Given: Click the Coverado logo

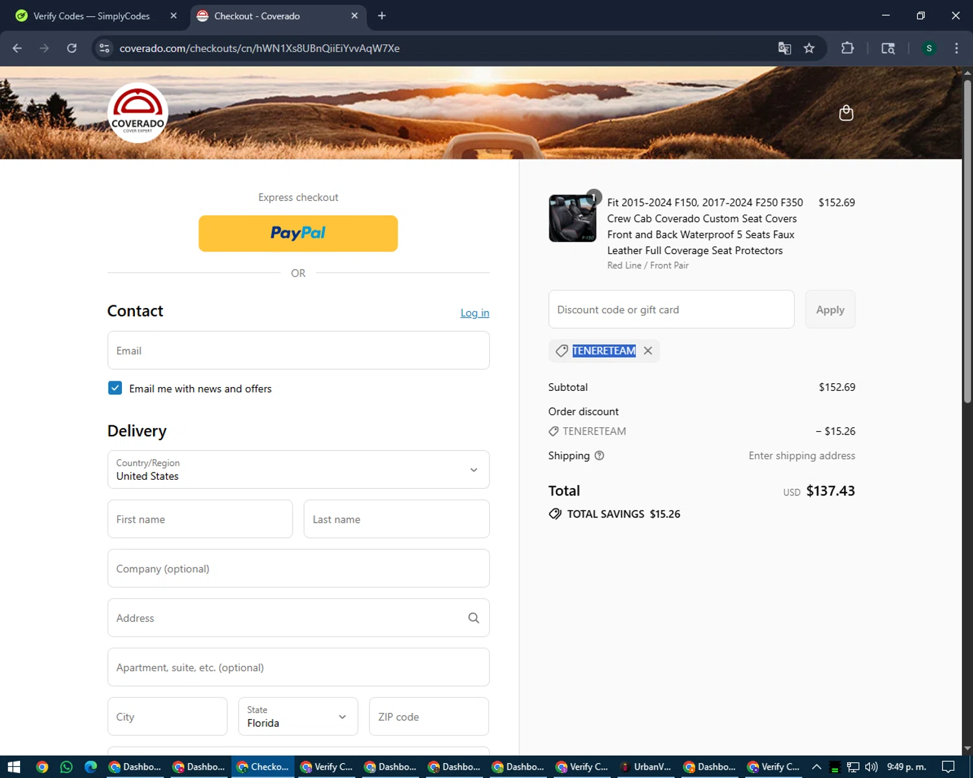Looking at the screenshot, I should point(138,113).
